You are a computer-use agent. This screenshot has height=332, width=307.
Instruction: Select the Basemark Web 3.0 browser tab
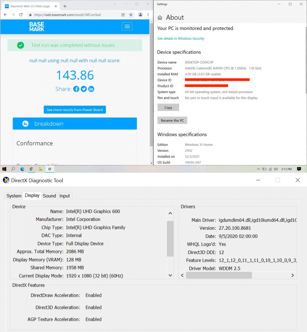[x=30, y=6]
